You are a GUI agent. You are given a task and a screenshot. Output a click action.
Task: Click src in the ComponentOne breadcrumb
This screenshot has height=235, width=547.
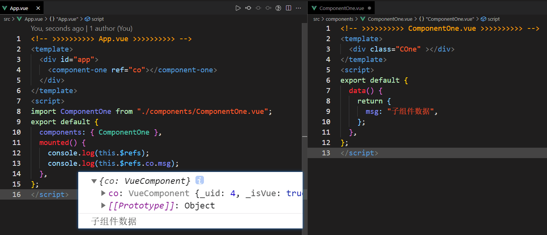pos(316,19)
